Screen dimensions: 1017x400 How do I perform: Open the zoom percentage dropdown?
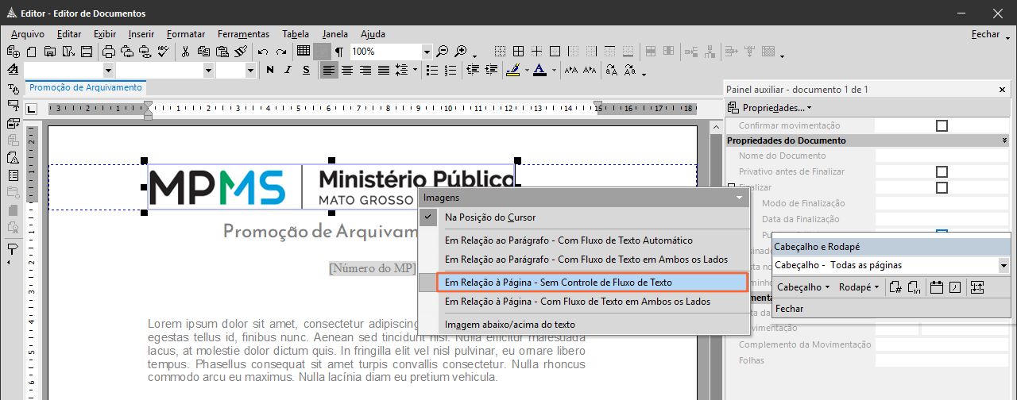point(427,52)
